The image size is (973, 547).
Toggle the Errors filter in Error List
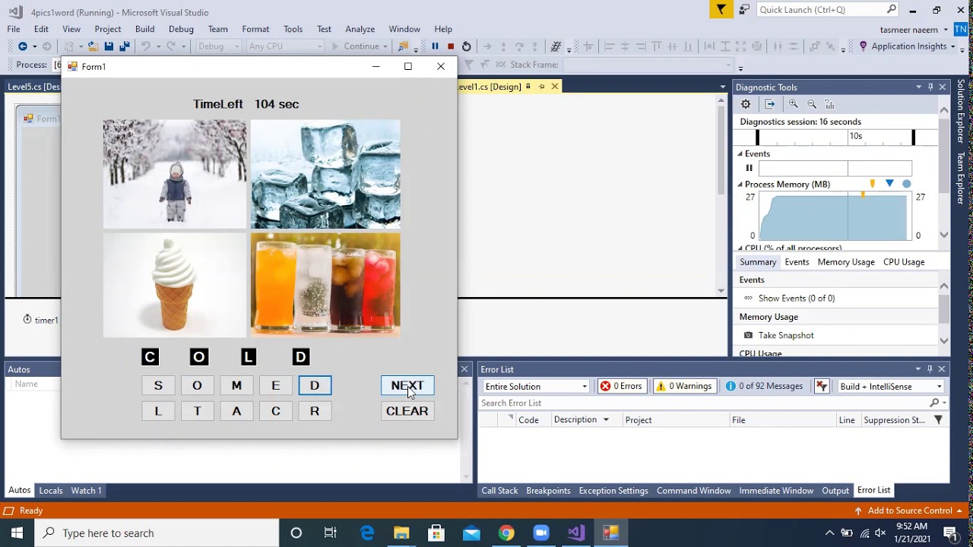[x=622, y=386]
